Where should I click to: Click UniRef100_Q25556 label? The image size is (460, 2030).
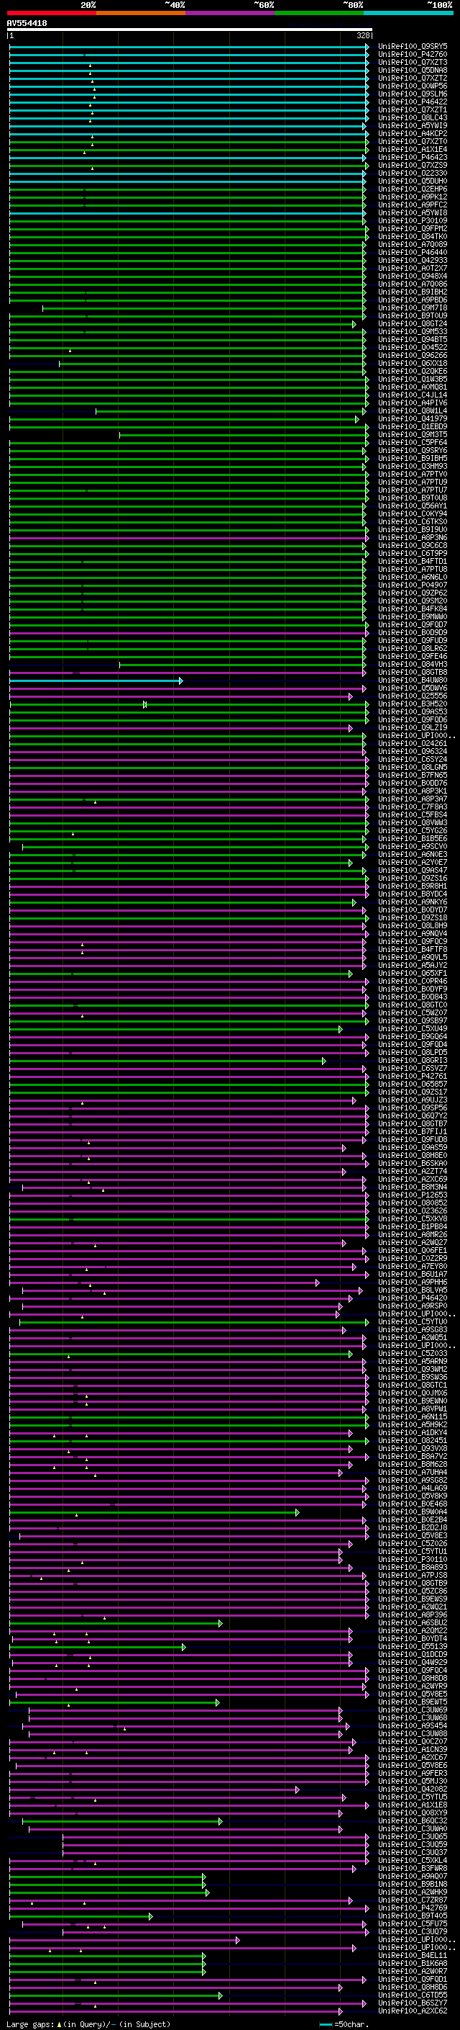tap(413, 696)
